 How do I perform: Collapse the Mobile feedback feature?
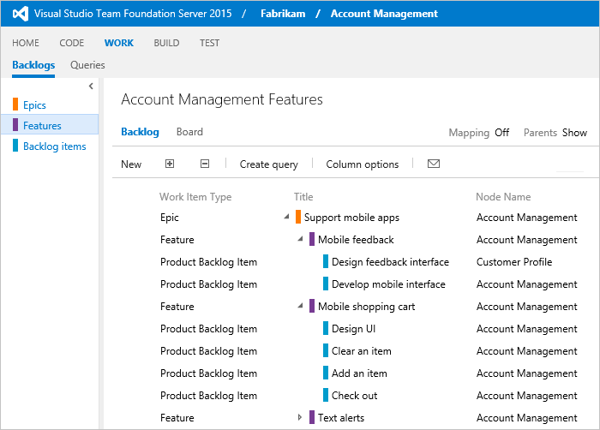click(x=300, y=239)
